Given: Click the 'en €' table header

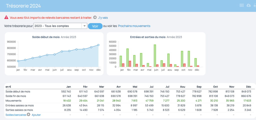Looking at the screenshot, I should point(8,87).
